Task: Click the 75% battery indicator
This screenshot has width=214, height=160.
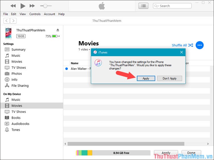Action: [x=53, y=36]
